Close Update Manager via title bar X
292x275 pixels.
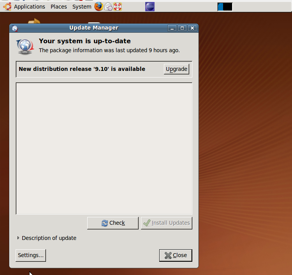[x=192, y=28]
